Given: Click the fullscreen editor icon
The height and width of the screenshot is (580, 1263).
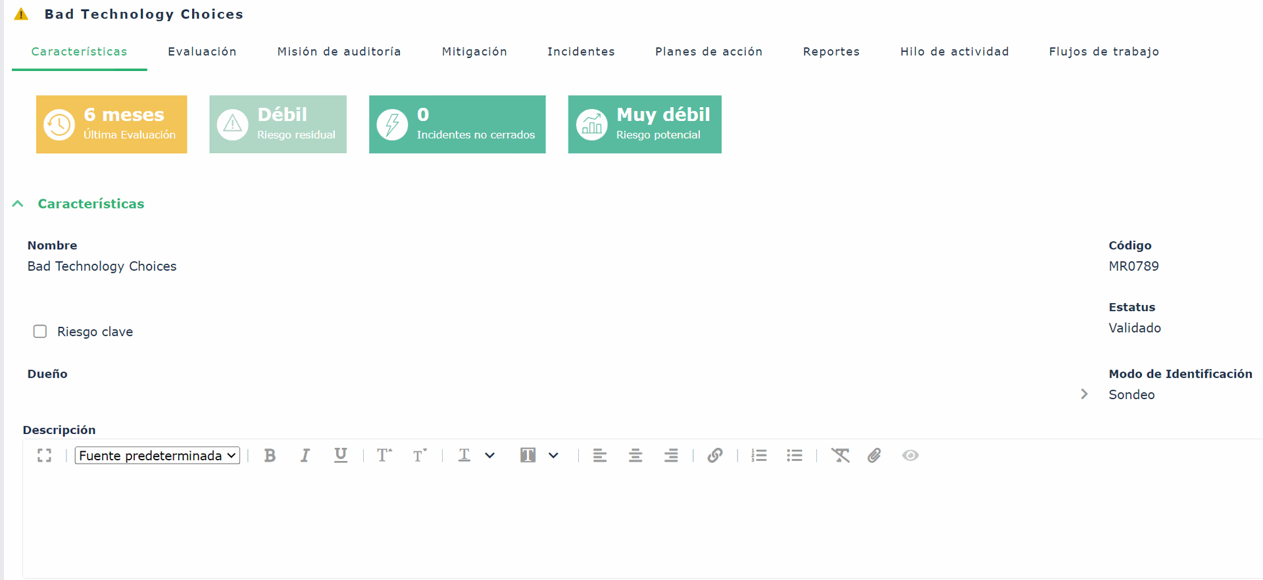Looking at the screenshot, I should pos(44,455).
